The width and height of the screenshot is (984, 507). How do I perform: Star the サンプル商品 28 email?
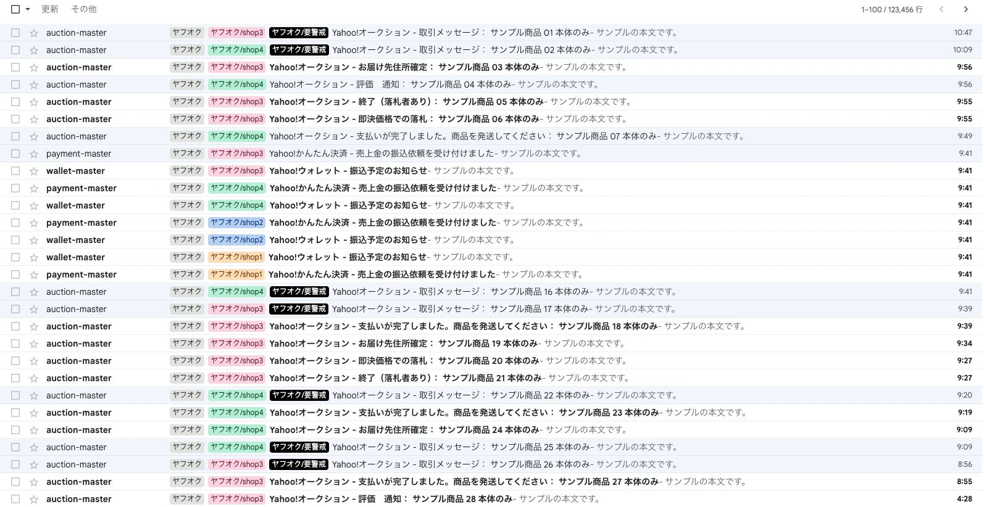(x=34, y=499)
